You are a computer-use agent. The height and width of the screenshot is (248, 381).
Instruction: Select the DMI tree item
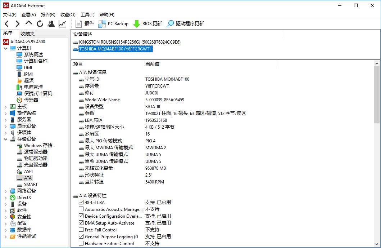[24, 67]
